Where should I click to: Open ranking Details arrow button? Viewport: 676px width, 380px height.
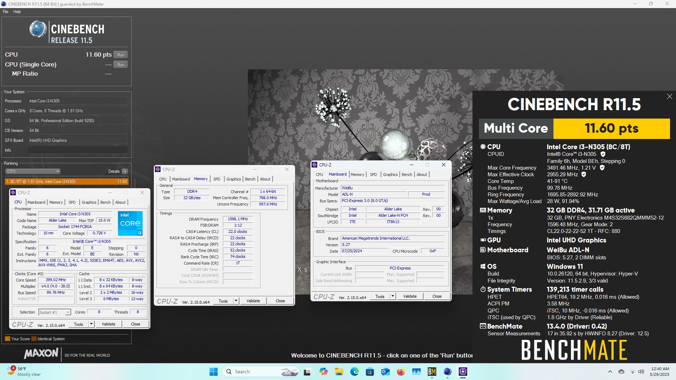click(125, 171)
